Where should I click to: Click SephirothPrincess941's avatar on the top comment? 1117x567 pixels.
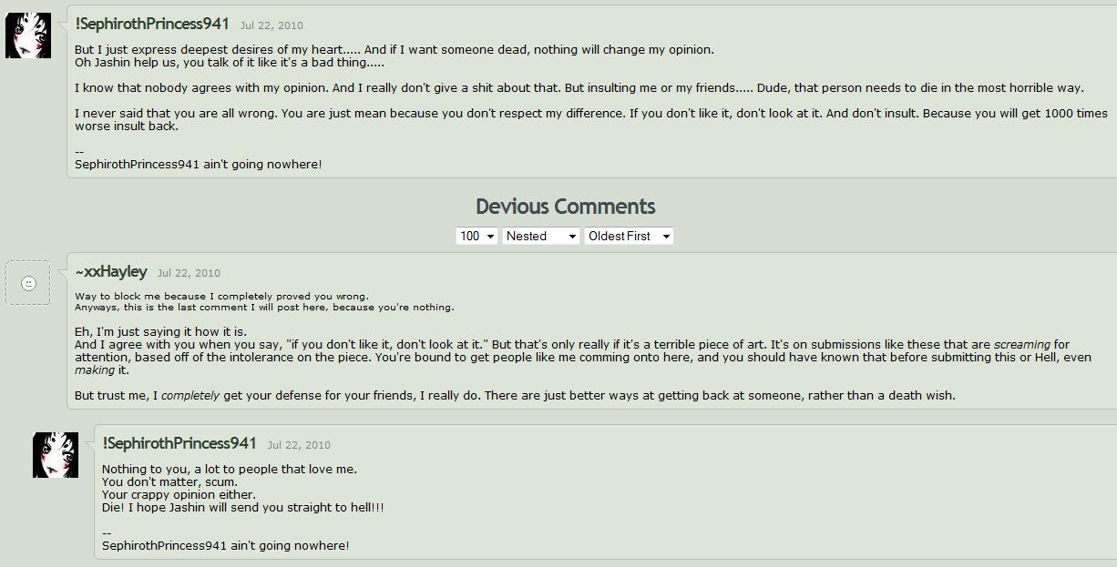point(28,35)
